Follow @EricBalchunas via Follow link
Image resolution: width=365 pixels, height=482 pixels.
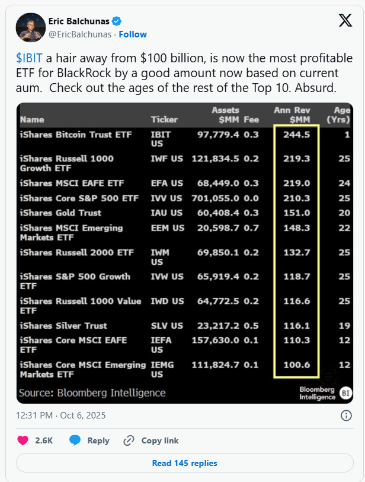coord(133,34)
